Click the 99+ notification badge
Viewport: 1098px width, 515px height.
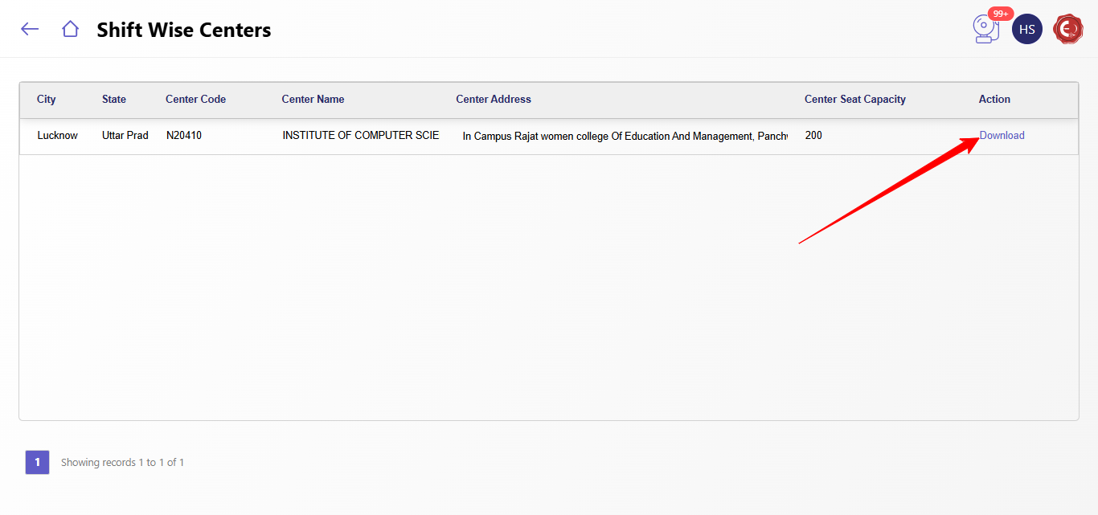(x=1001, y=14)
